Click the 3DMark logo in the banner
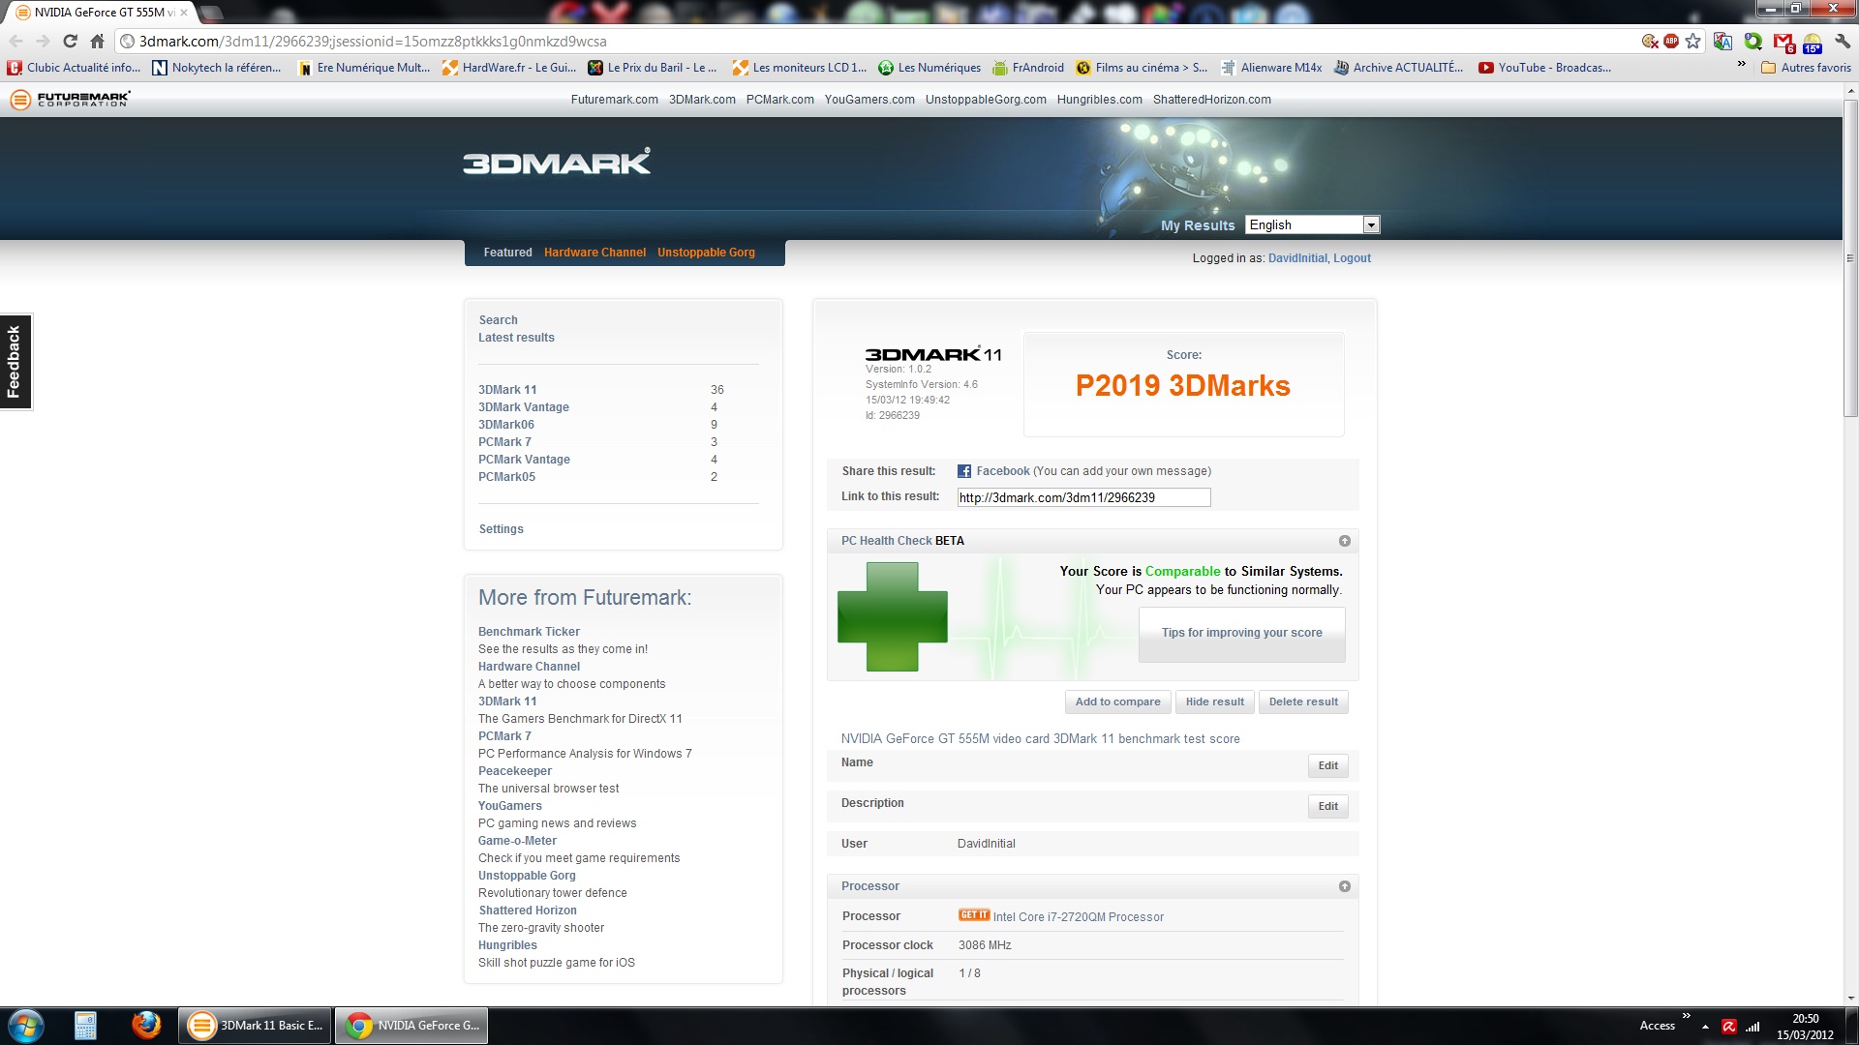The width and height of the screenshot is (1859, 1045). tap(557, 162)
